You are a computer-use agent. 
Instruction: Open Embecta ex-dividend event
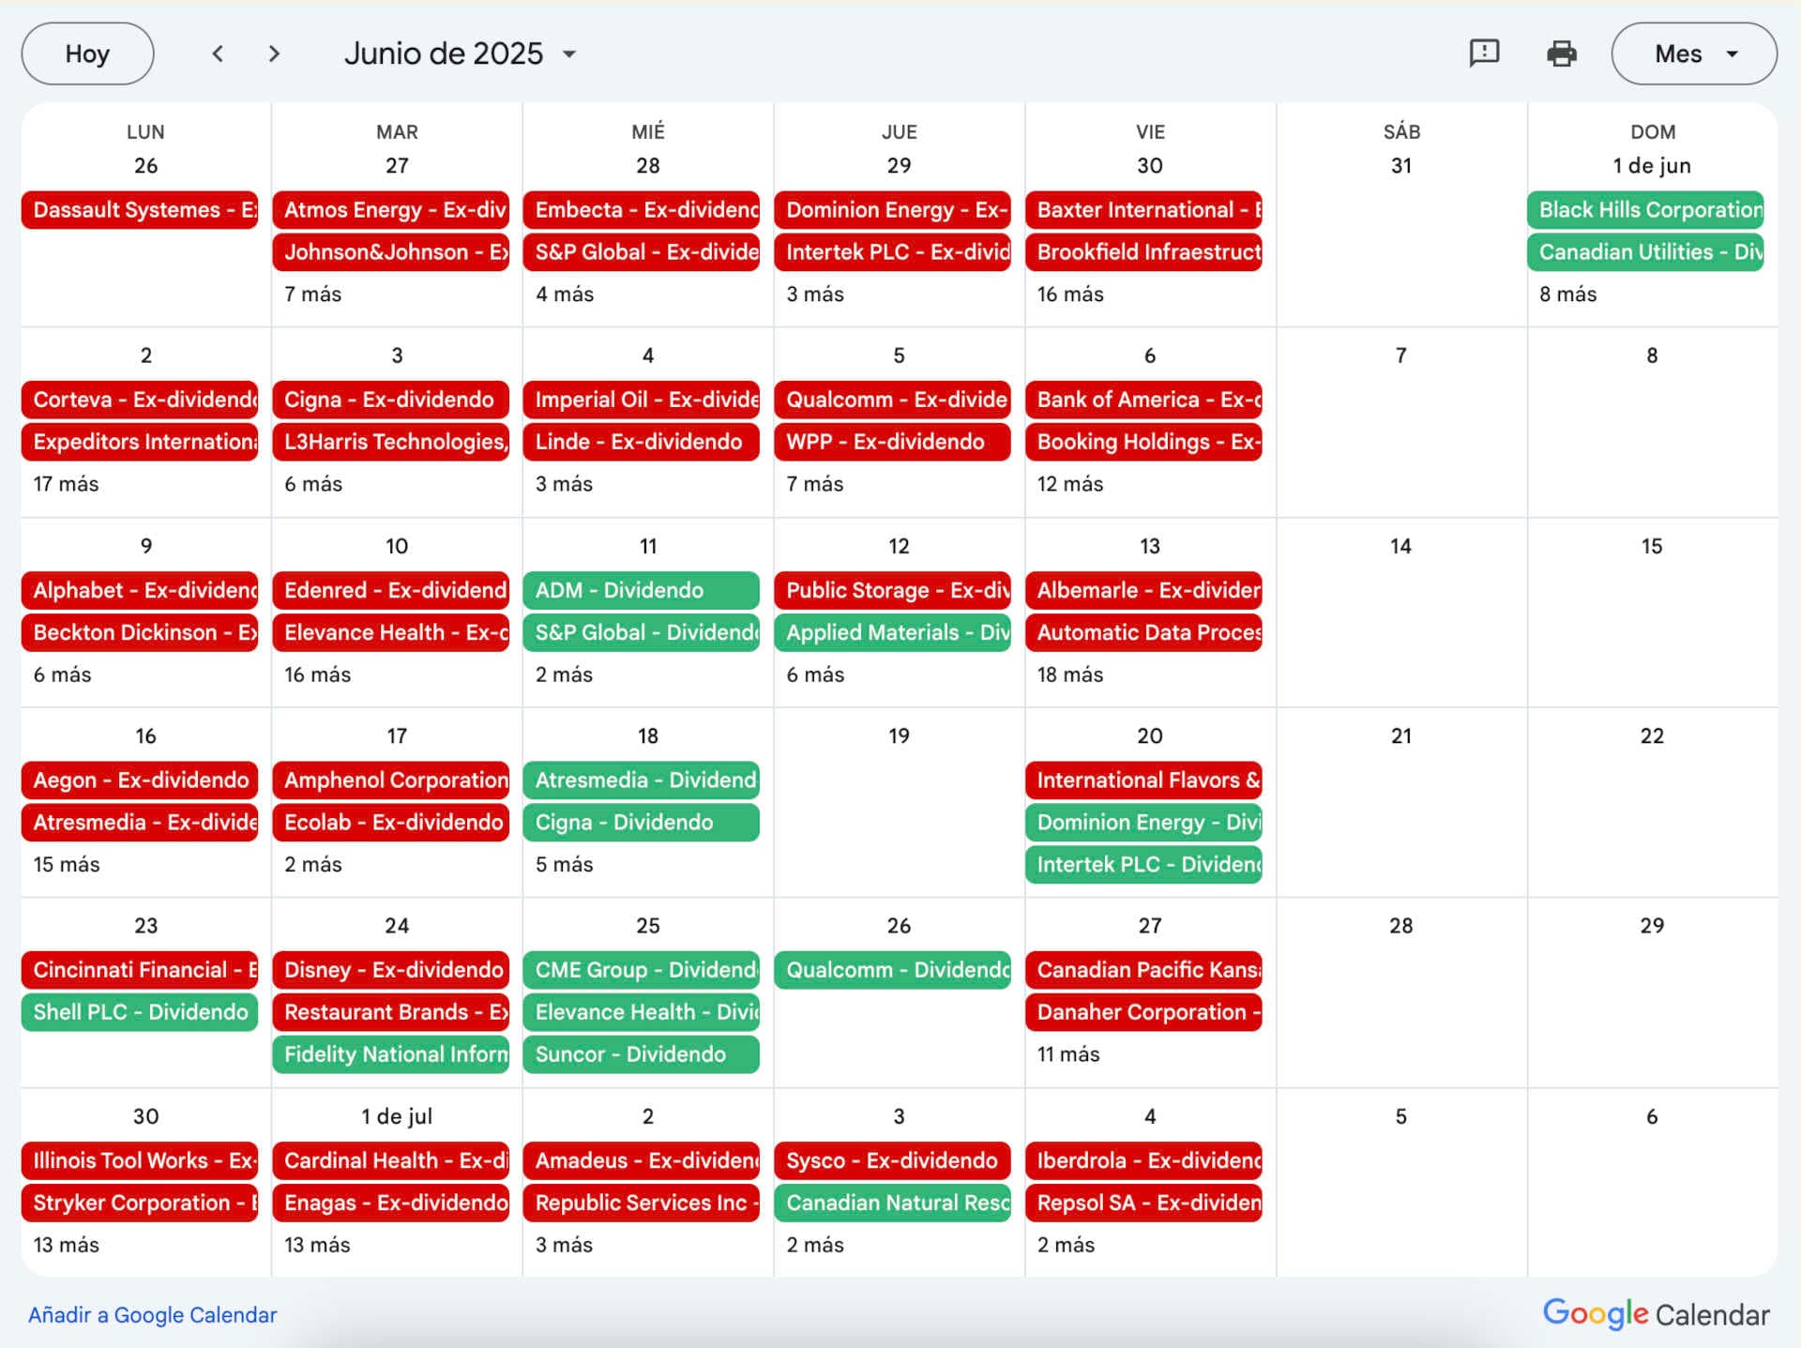point(642,210)
